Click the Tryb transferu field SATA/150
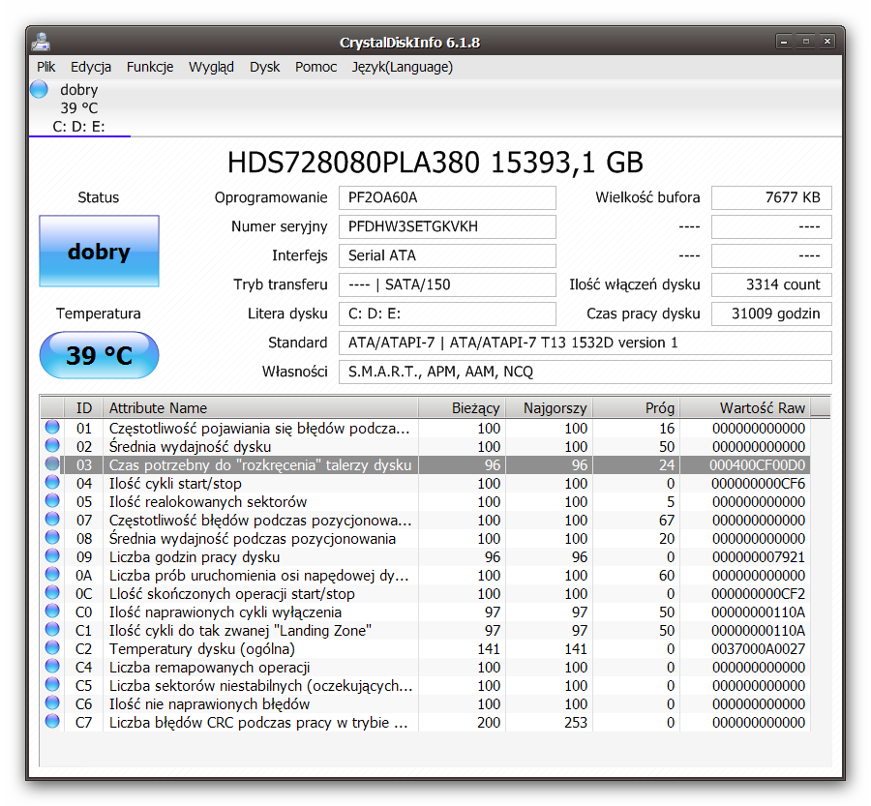This screenshot has width=871, height=806. [447, 284]
